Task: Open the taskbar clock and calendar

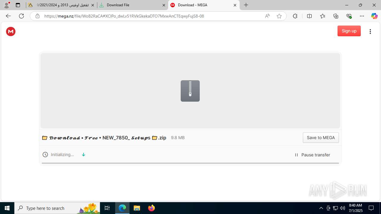Action: 355,208
